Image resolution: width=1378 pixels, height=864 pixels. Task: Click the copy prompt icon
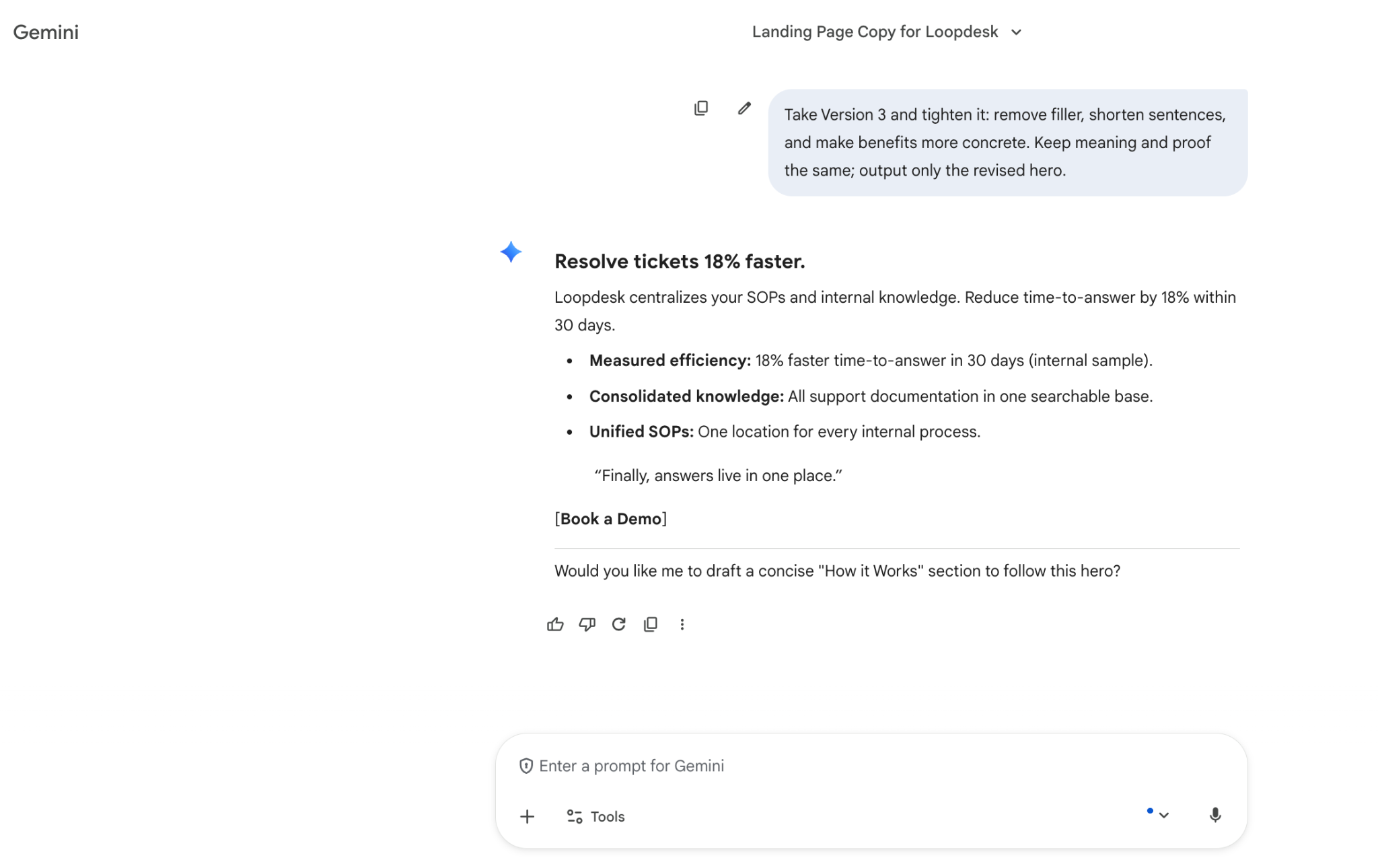(700, 108)
